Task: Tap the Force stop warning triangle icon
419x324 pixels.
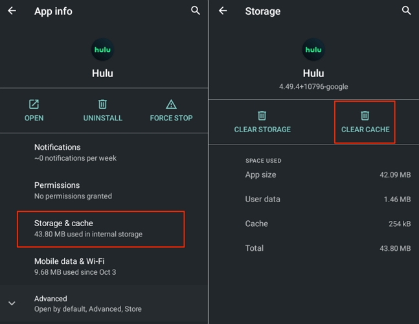Action: 171,104
